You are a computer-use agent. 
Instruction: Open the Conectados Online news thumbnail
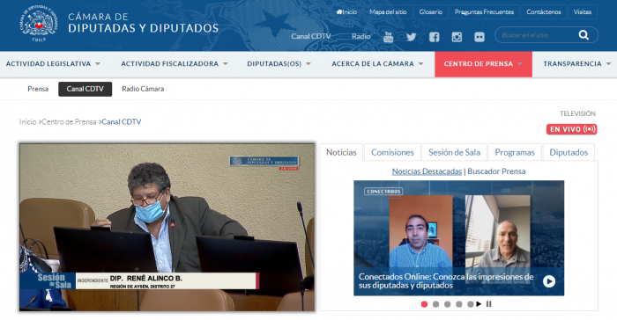pyautogui.click(x=459, y=238)
